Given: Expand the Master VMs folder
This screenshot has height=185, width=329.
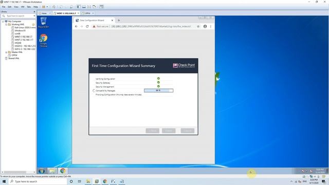Looking at the screenshot, I should point(6,52).
